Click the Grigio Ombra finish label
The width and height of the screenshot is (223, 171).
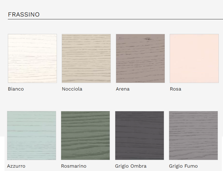131,166
